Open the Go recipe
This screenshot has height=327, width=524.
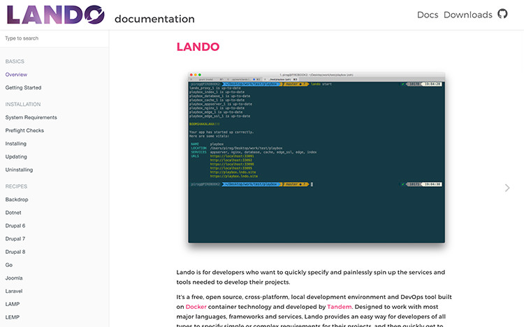(8, 265)
